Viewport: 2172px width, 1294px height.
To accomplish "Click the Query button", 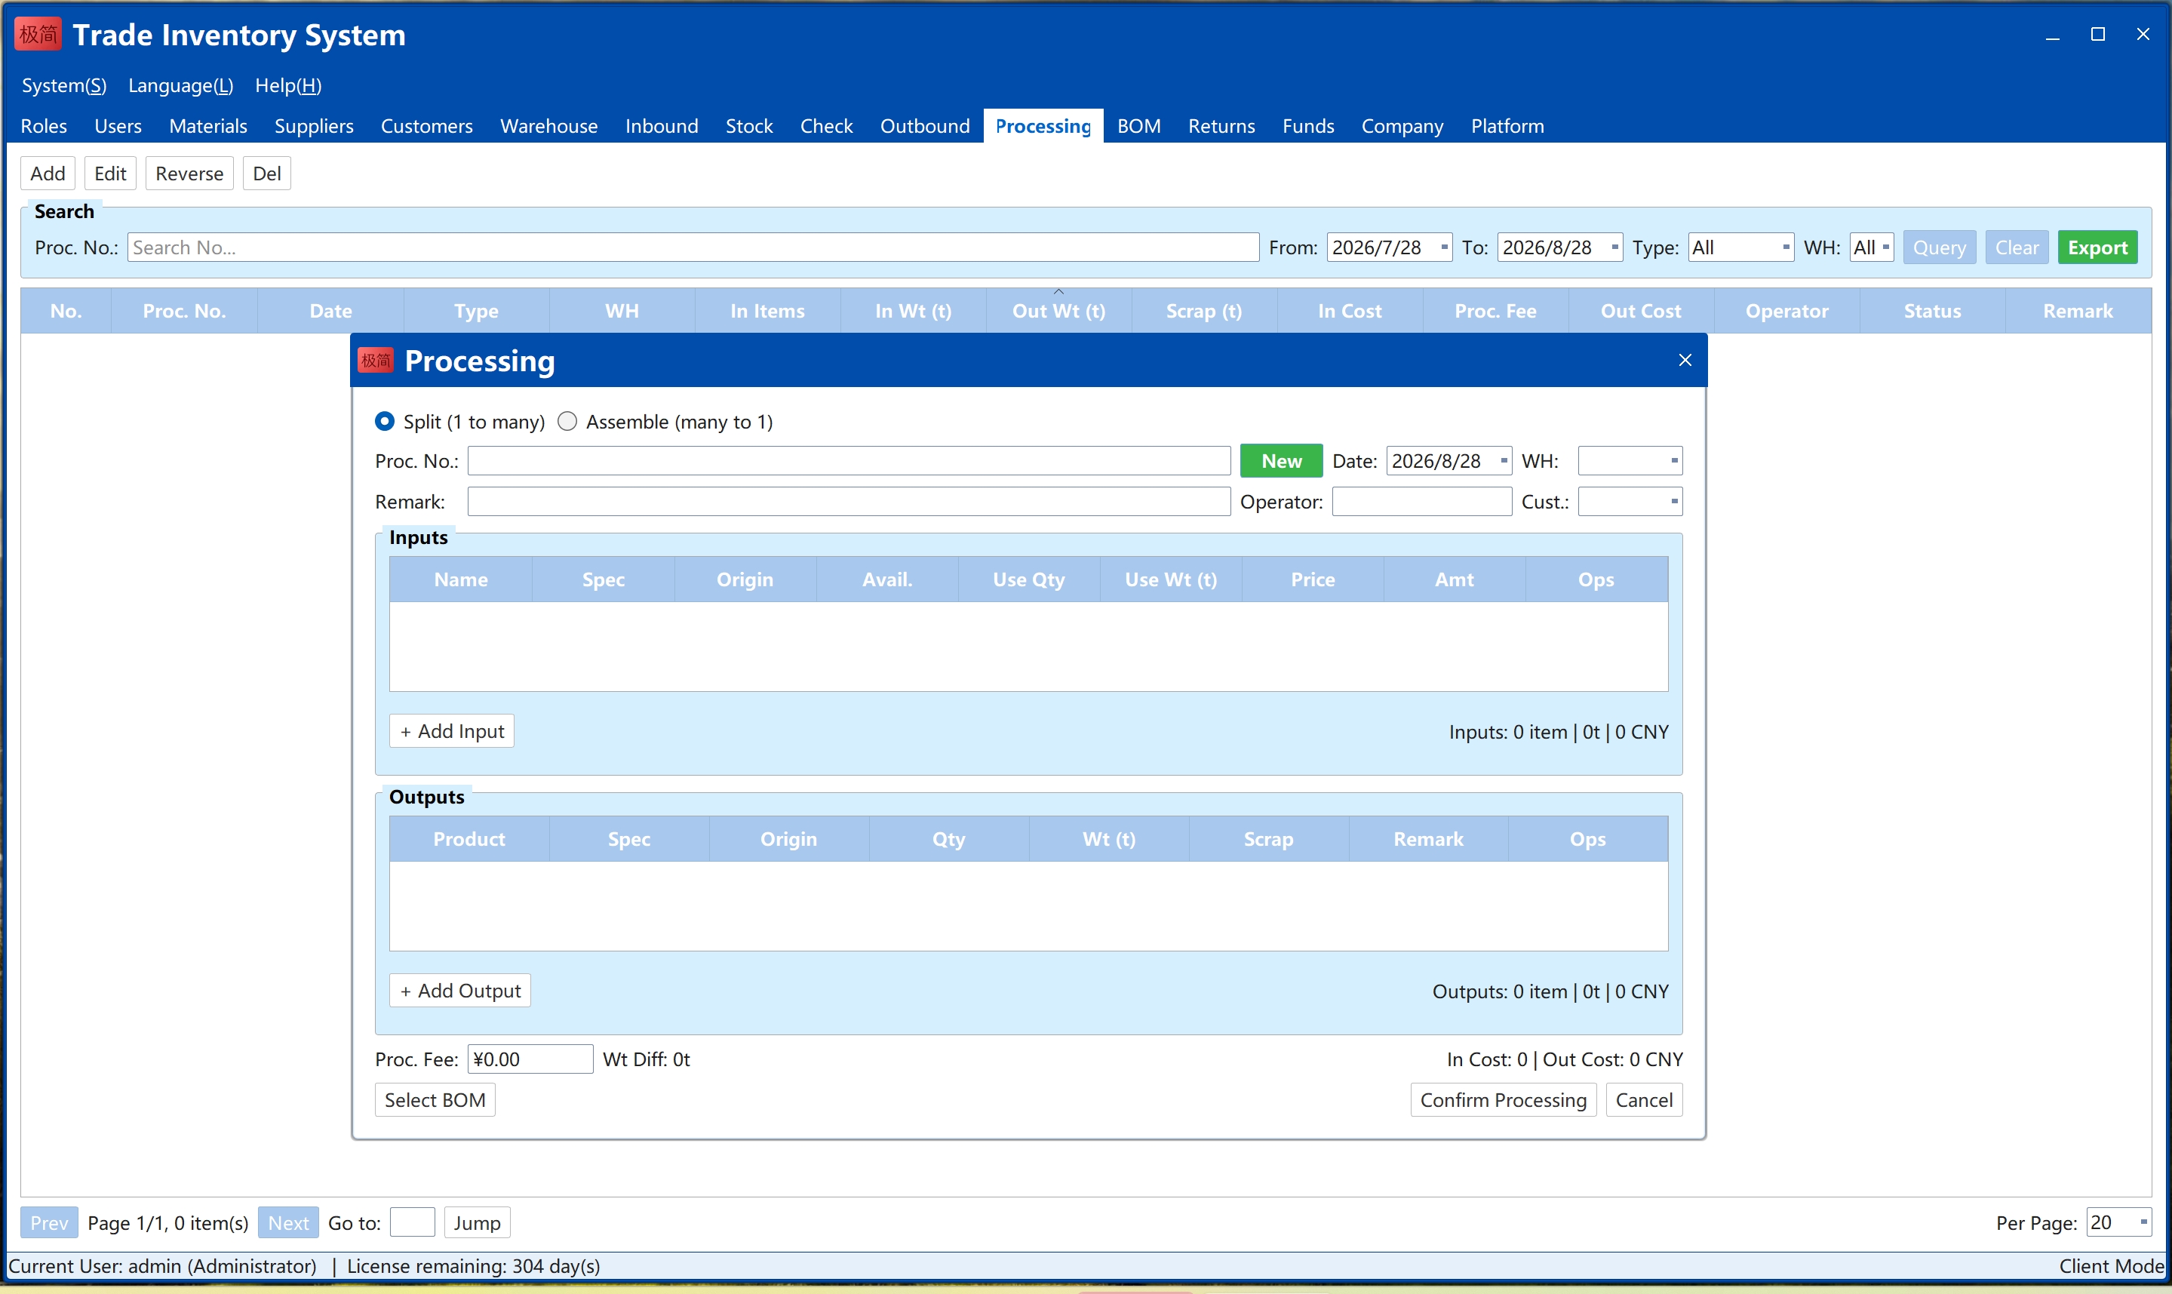I will pos(1940,247).
